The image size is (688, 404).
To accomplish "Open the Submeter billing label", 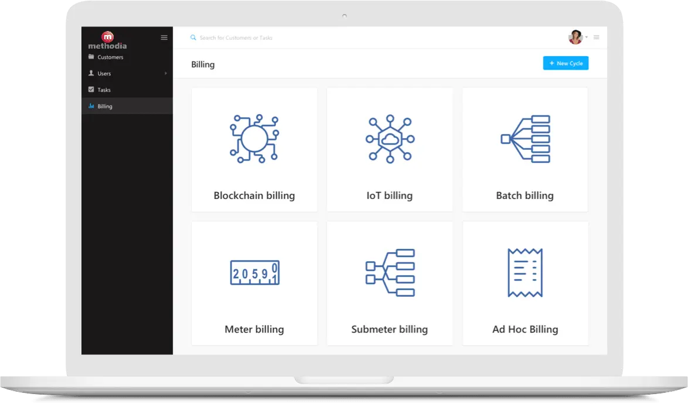I will coord(389,329).
